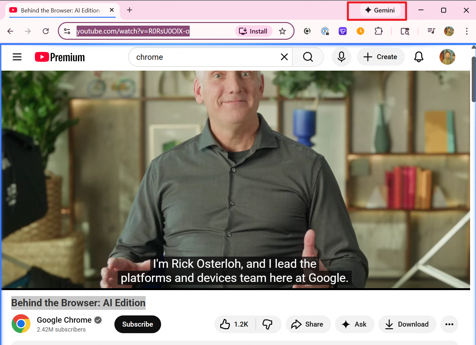This screenshot has height=345, width=476.
Task: Open the Create menu
Action: click(x=380, y=57)
